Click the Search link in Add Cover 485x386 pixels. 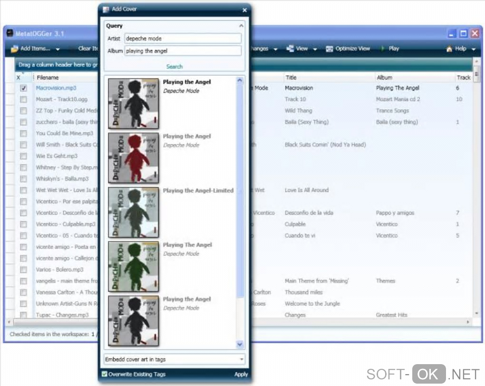click(x=175, y=67)
